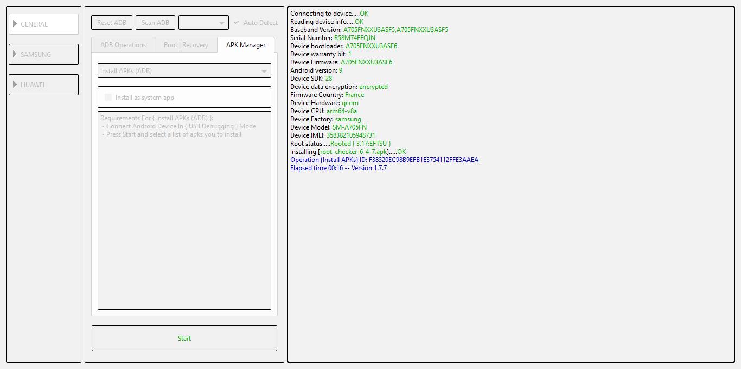Click the Scan ADB button

coord(155,23)
